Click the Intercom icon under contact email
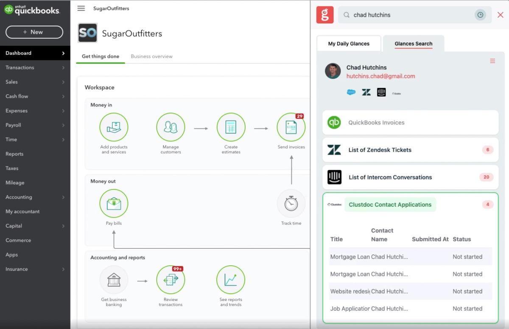 pyautogui.click(x=381, y=92)
